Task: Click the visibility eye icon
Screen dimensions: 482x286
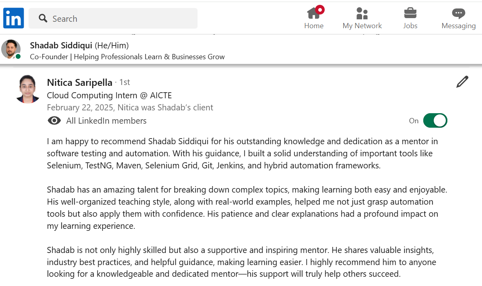Action: click(x=54, y=121)
